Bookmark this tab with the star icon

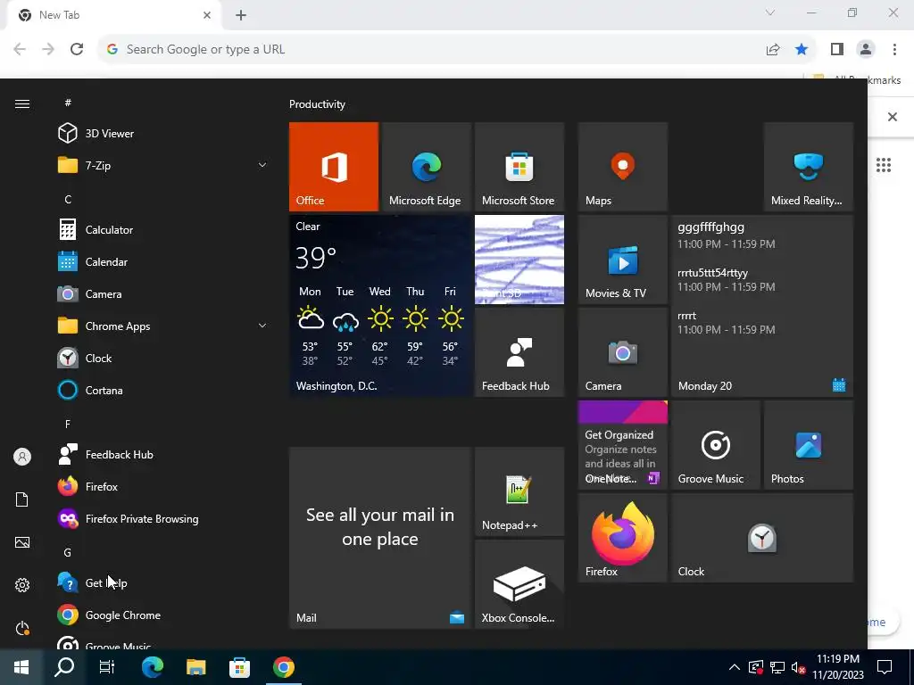point(802,50)
